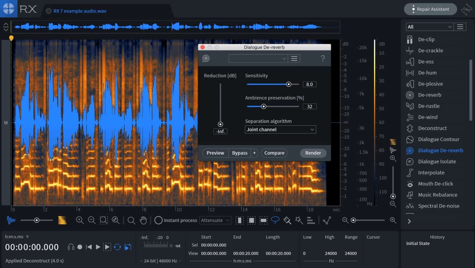Select the lasso selection tool
475x268 pixels.
[x=275, y=220]
